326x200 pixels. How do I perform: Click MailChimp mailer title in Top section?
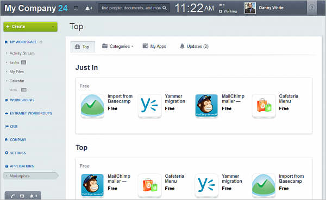point(119,179)
